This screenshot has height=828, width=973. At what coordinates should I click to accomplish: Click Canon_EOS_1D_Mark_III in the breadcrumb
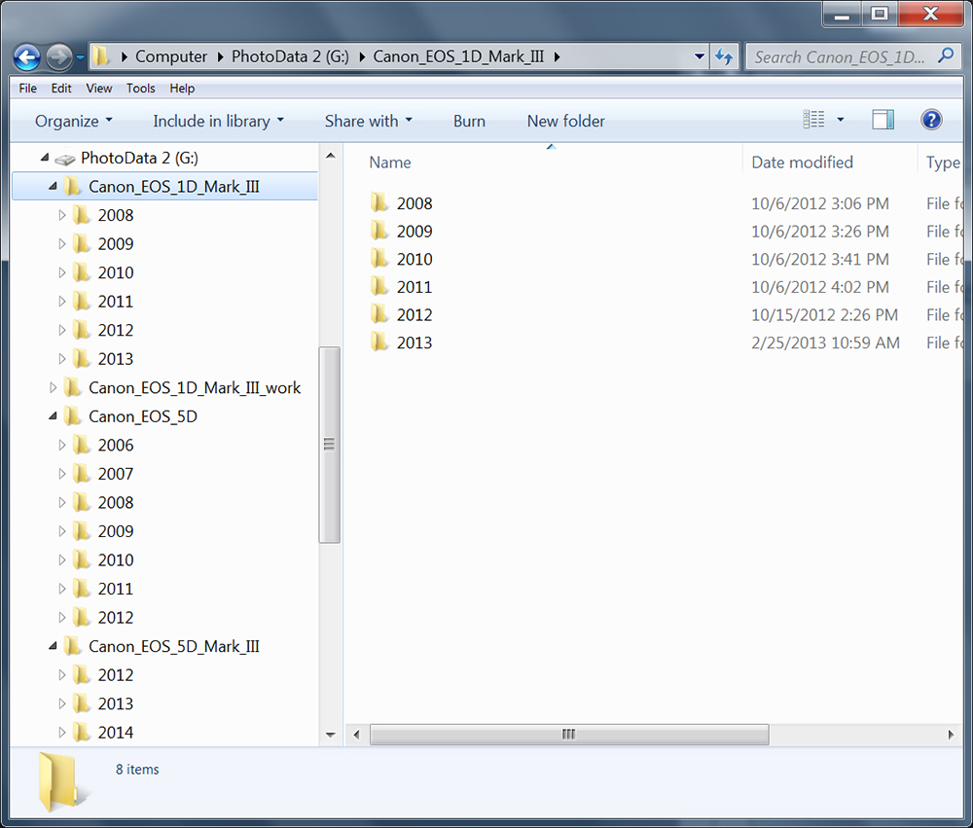458,57
